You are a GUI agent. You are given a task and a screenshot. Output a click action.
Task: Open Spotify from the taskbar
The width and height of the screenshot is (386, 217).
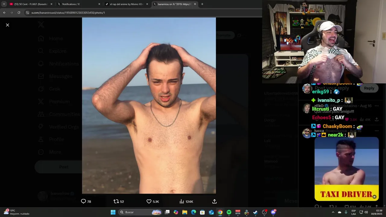(x=229, y=212)
